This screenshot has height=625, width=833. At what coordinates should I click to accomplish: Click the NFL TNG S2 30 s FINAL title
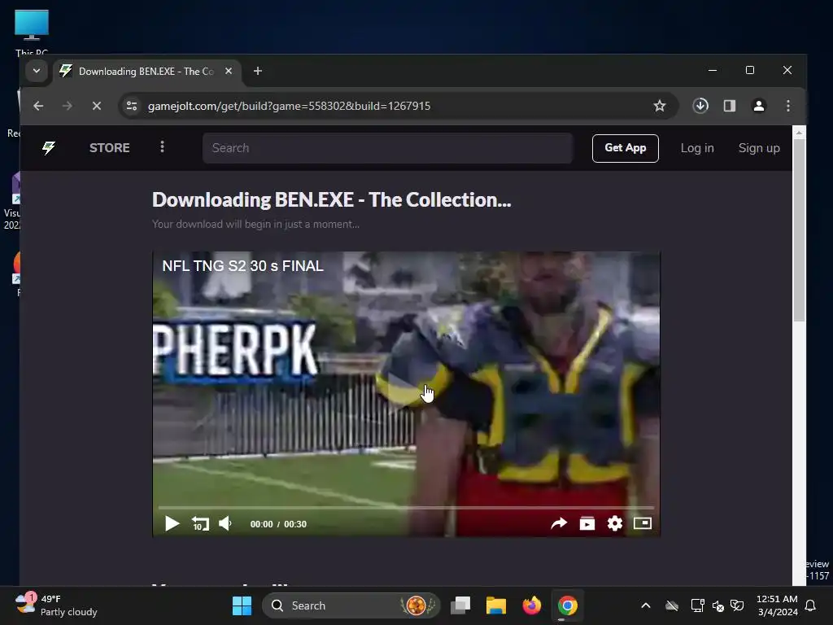point(242,266)
